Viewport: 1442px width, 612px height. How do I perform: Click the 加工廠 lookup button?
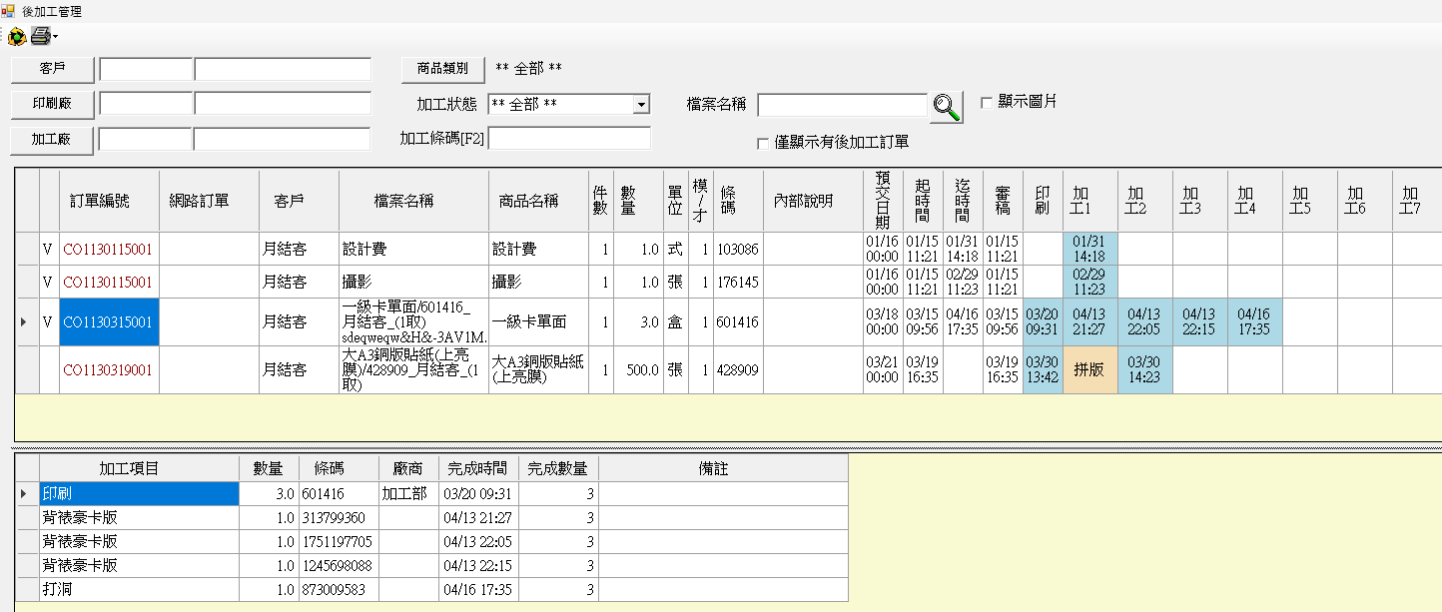tap(53, 140)
